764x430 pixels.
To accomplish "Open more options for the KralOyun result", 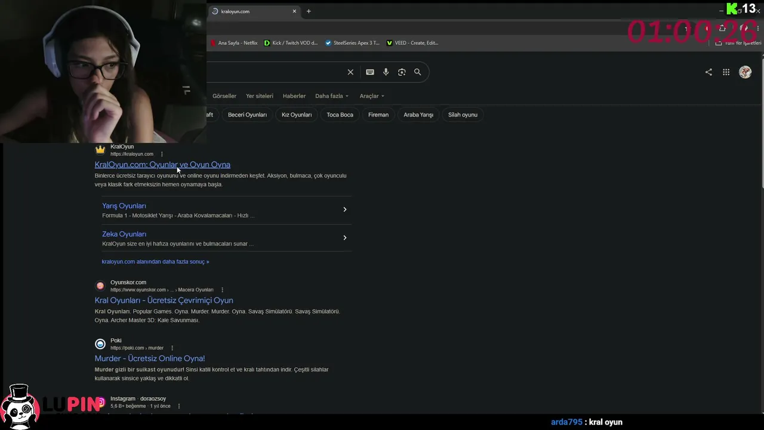I will coord(162,154).
